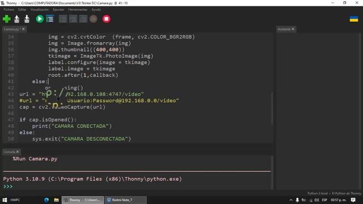The width and height of the screenshot is (363, 204).
Task: Click the Python 3 local interpreter selector
Action: (334, 193)
